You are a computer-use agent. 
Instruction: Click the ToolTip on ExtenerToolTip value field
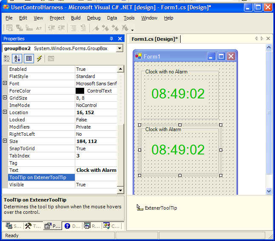(x=96, y=177)
